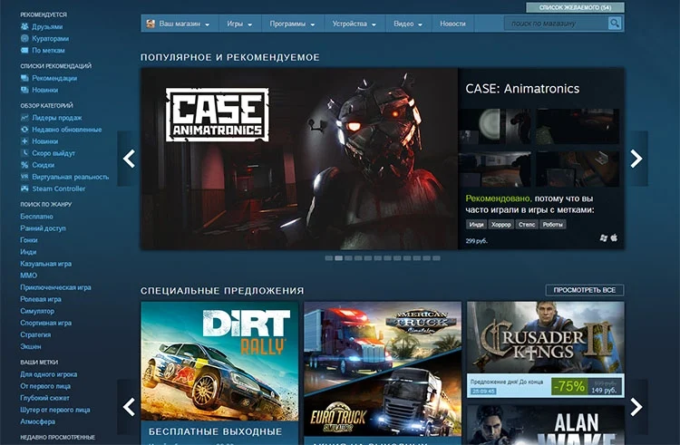Viewport: 680px width, 445px height.
Task: Click the Хоррор tag button
Action: (501, 225)
